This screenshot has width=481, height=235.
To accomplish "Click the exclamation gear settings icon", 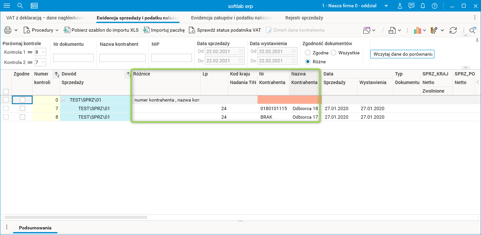I will 434,30.
